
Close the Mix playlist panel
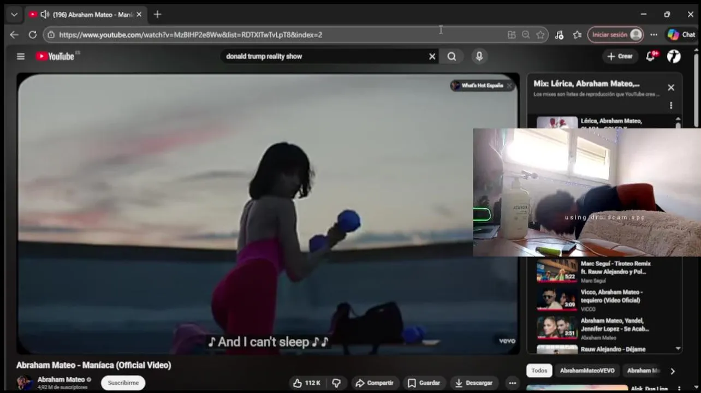(x=671, y=87)
